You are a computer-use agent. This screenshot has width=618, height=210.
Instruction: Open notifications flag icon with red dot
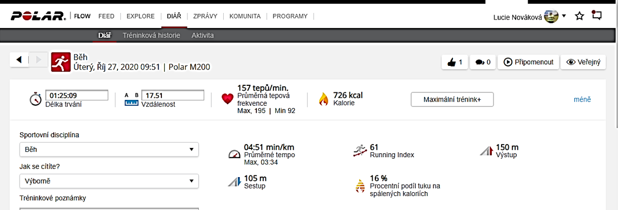point(597,15)
